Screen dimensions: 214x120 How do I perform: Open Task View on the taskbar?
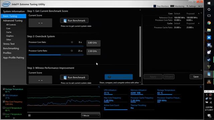[x=209, y=16]
